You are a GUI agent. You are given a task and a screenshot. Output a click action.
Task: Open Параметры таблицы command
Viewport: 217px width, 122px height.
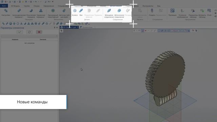[x=193, y=13]
